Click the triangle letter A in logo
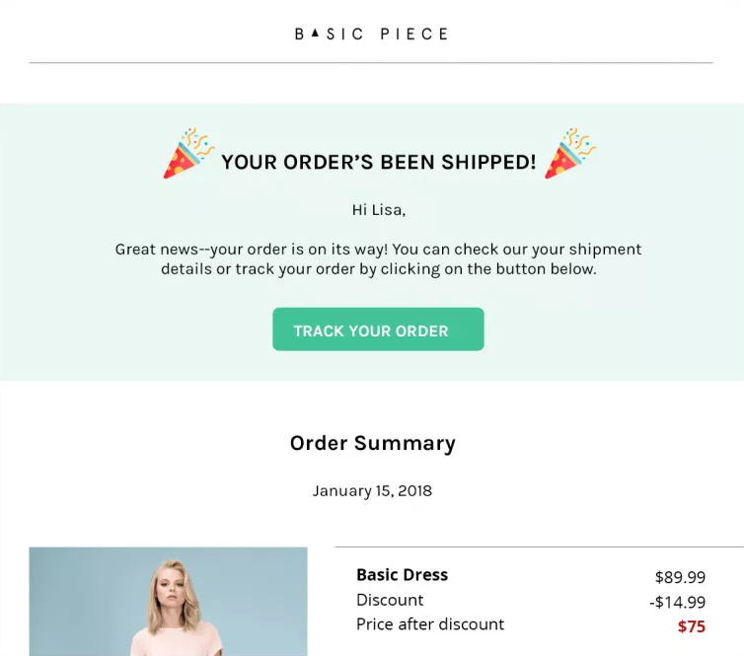The image size is (744, 656). pos(314,34)
